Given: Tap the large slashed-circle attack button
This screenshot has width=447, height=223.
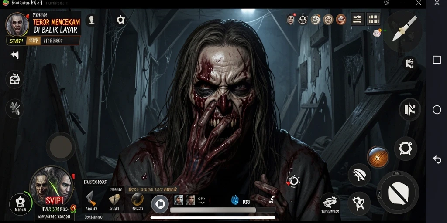Looking at the screenshot, I should coord(398,193).
